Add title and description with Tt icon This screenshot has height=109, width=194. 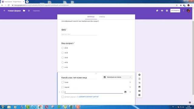click(x=139, y=83)
